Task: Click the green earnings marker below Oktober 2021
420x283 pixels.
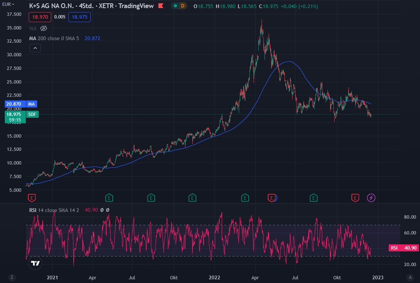Action: tap(192, 198)
